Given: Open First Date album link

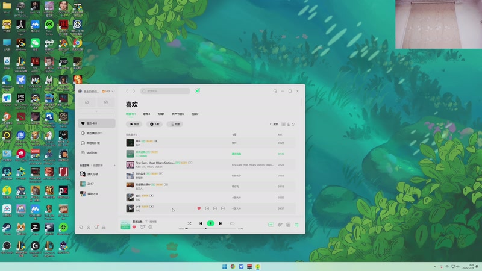Looking at the screenshot, I should 252,164.
